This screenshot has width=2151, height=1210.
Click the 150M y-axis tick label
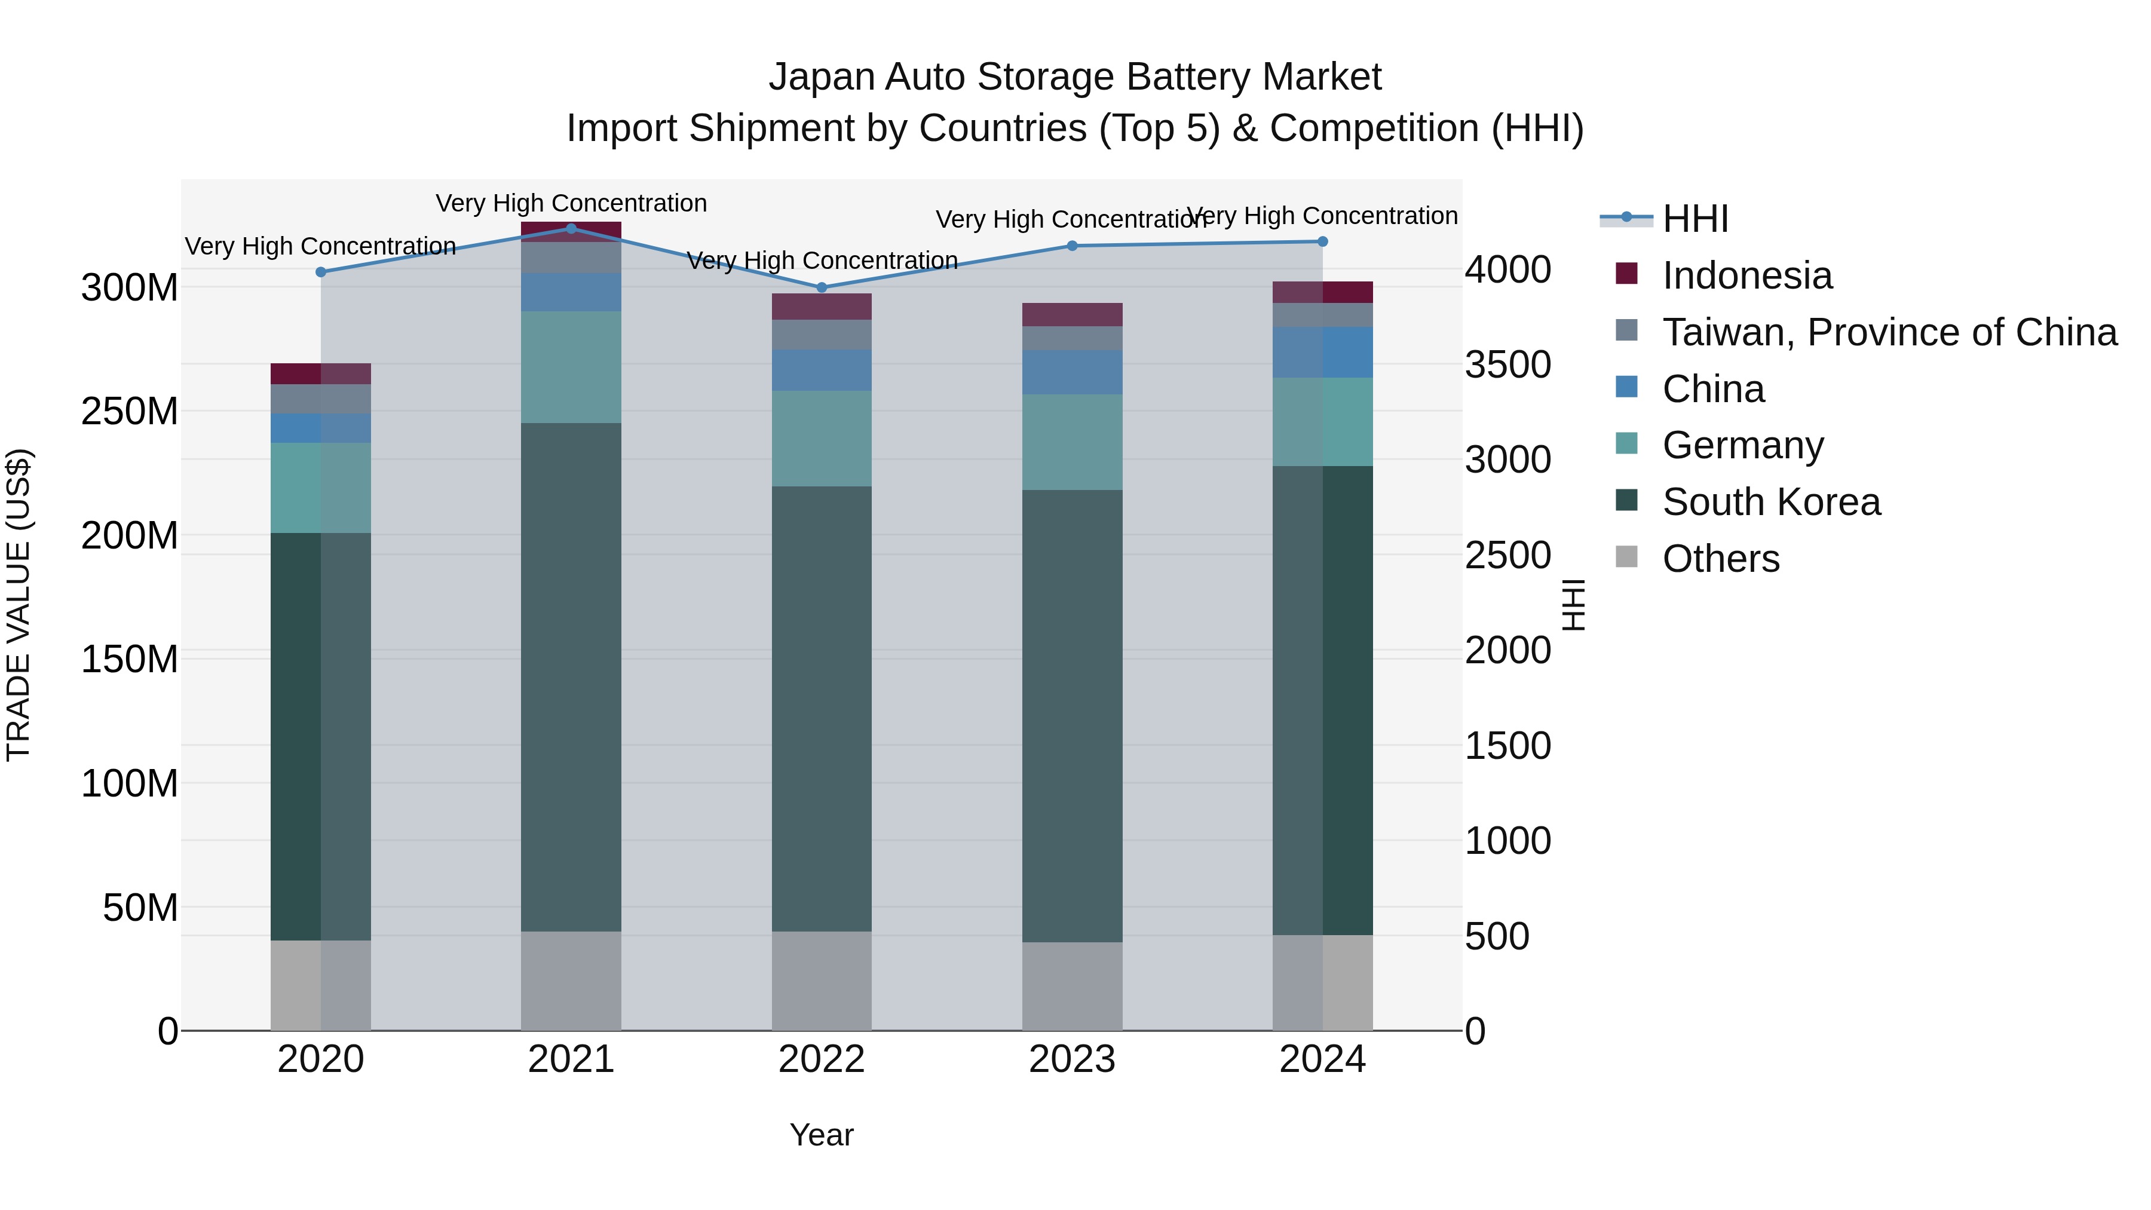pyautogui.click(x=130, y=659)
